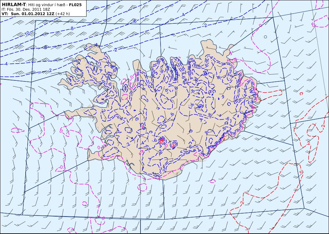Click the blue -10 isotherm contour label
Viewport: 329px width, 234px height.
tap(27, 33)
